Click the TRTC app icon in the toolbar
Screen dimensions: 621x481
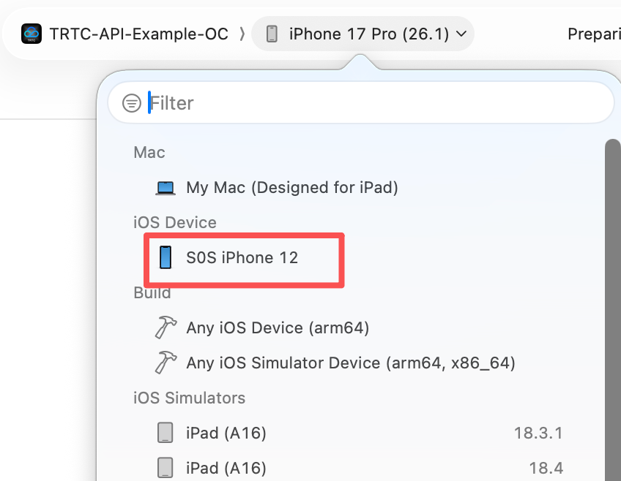[31, 34]
